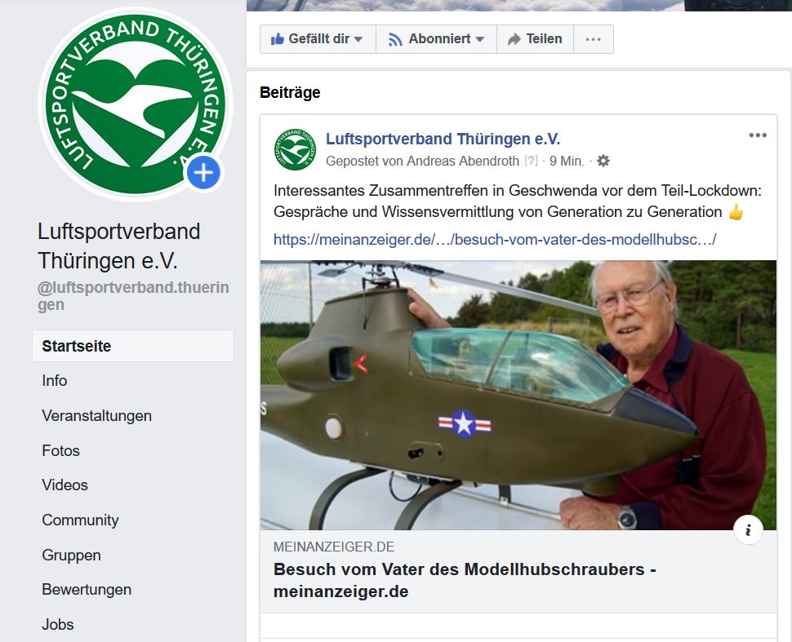
Task: Click the gear icon next to post time
Action: (603, 161)
